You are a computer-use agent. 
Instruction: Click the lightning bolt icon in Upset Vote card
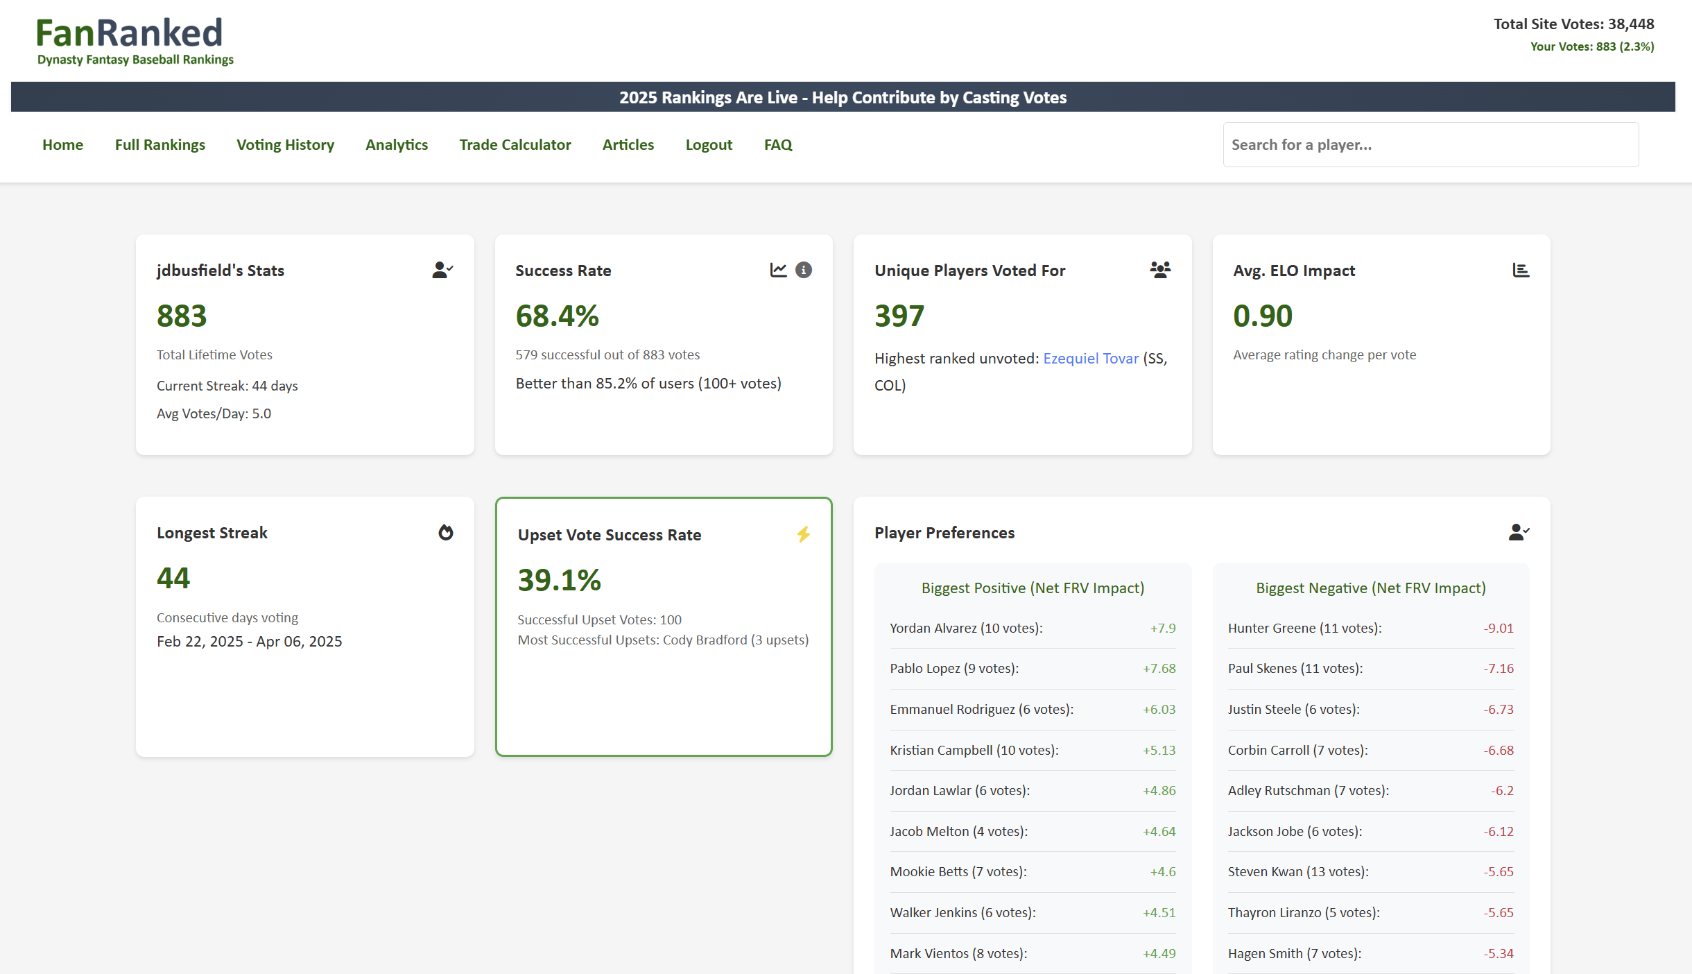[x=803, y=534]
